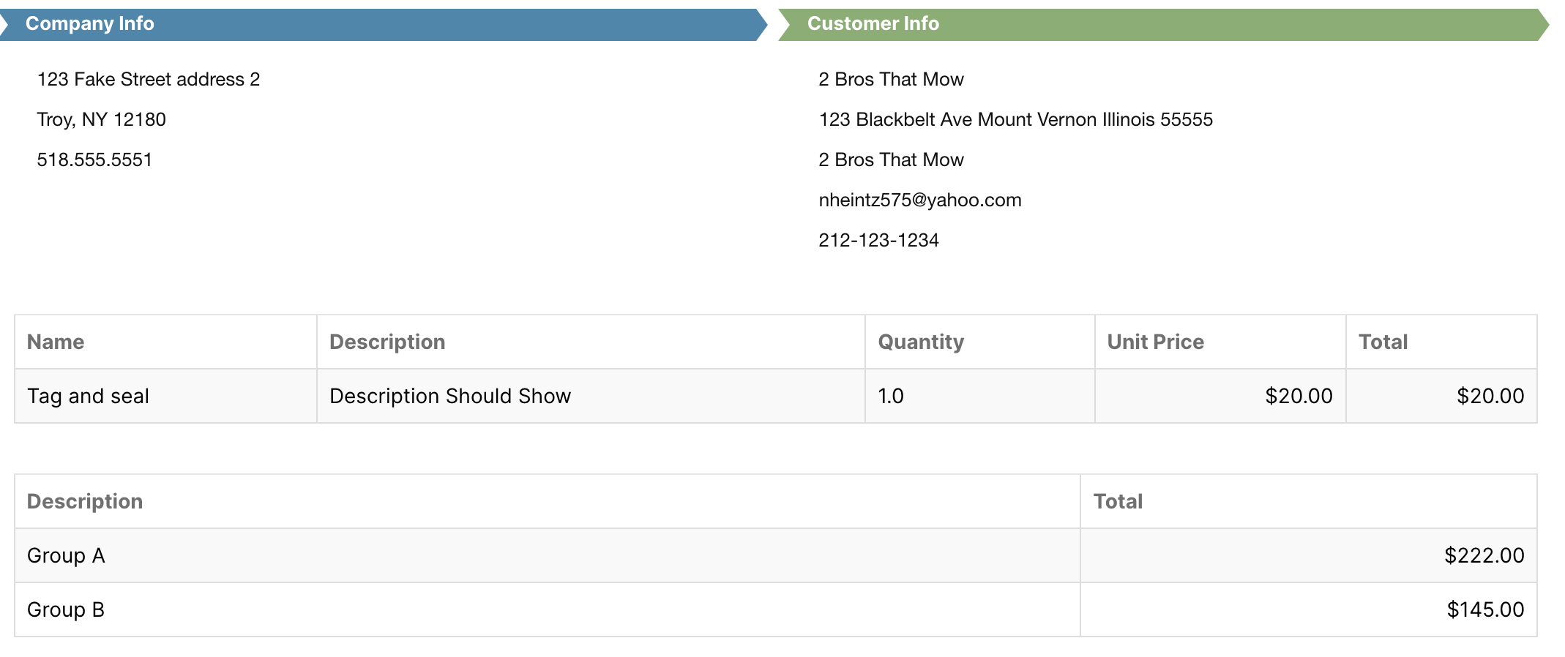The image size is (1565, 657).
Task: Click the 123 Blackbelt Ave address line
Action: [x=1016, y=119]
